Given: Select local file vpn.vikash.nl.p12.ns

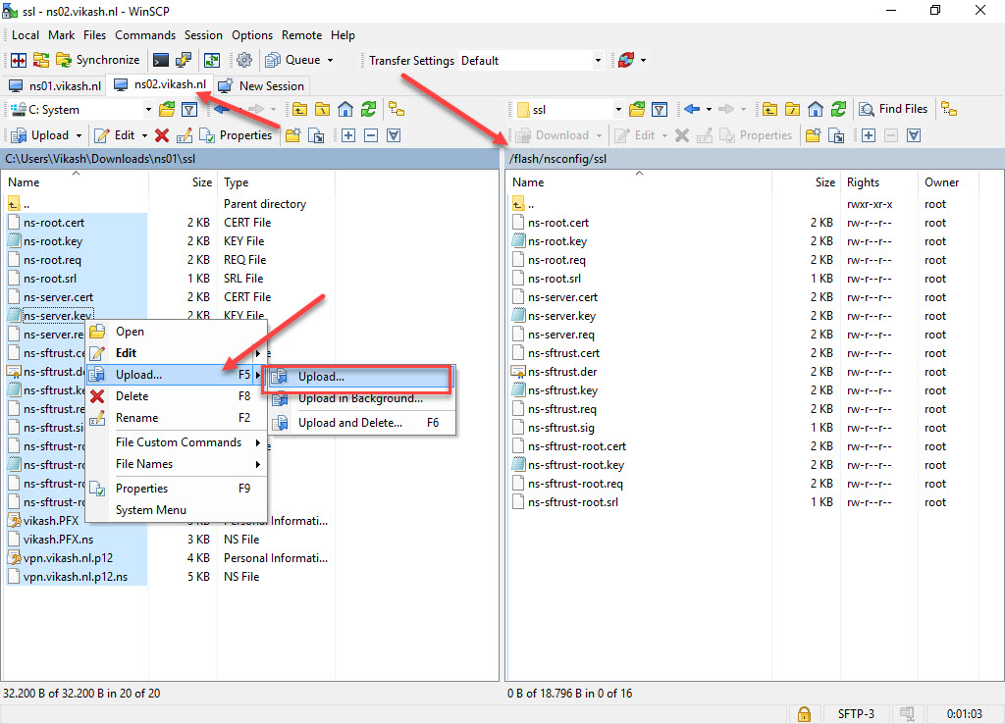Looking at the screenshot, I should pyautogui.click(x=76, y=577).
